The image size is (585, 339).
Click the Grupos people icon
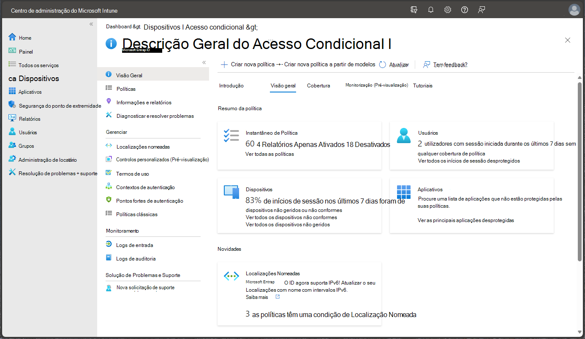[x=12, y=145]
